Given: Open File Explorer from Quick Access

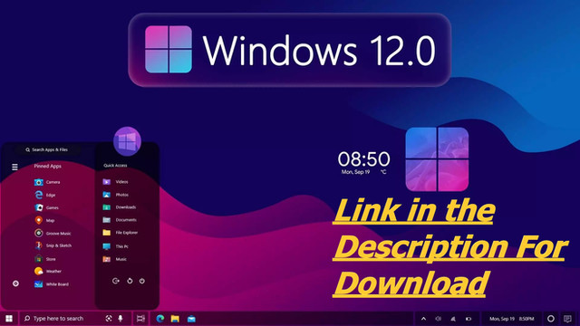Looking at the screenshot, I should point(121,233).
